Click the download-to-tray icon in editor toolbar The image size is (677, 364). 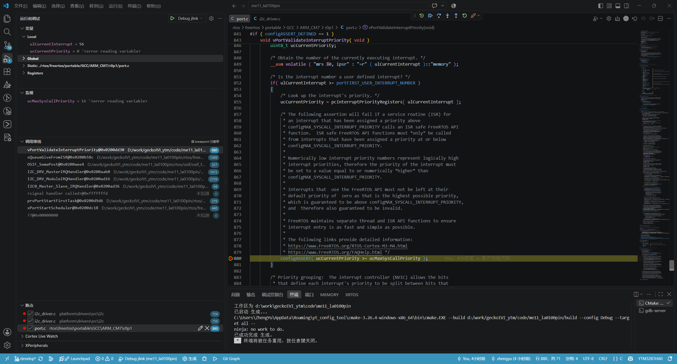pyautogui.click(x=617, y=18)
